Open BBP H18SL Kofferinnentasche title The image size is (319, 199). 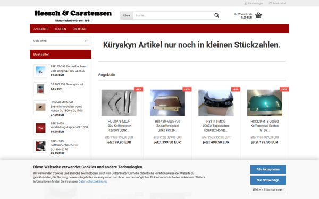point(64,145)
